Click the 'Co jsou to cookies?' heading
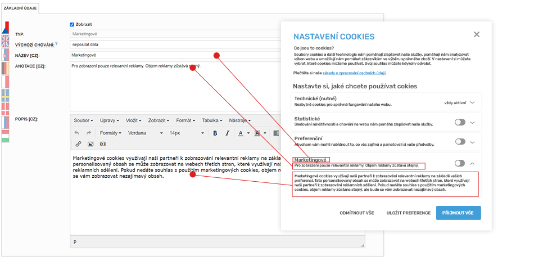The image size is (534, 260). (313, 48)
